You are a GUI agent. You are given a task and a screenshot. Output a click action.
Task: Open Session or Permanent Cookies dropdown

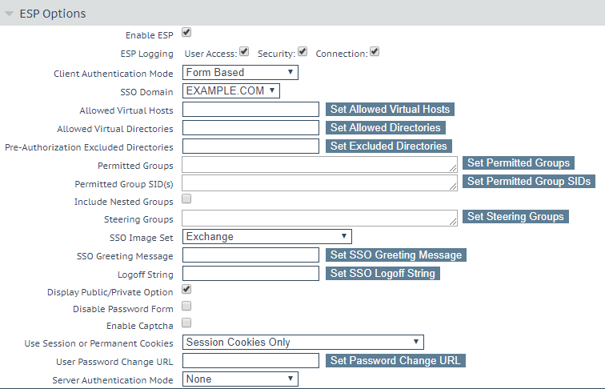303,343
